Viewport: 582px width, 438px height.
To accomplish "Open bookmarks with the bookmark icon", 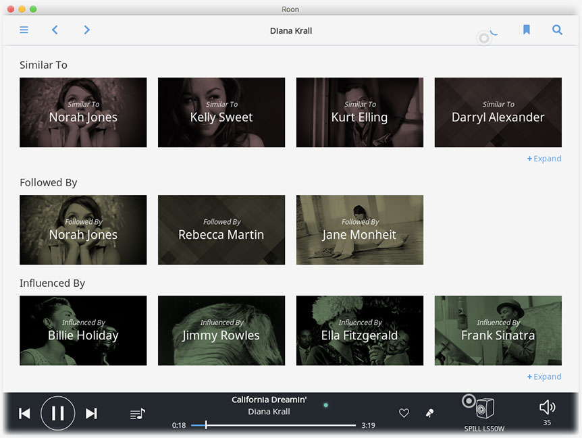I will [527, 30].
